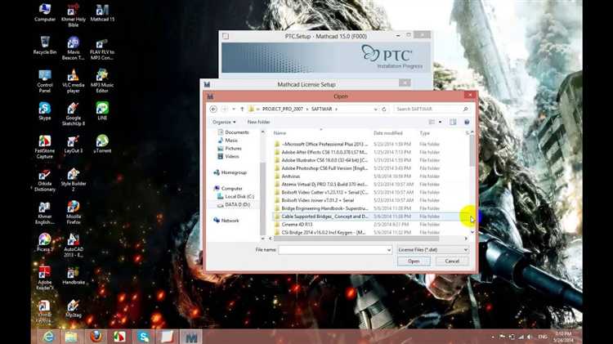Open Picasa 3 desktop shortcut
613x344 pixels.
[45, 243]
